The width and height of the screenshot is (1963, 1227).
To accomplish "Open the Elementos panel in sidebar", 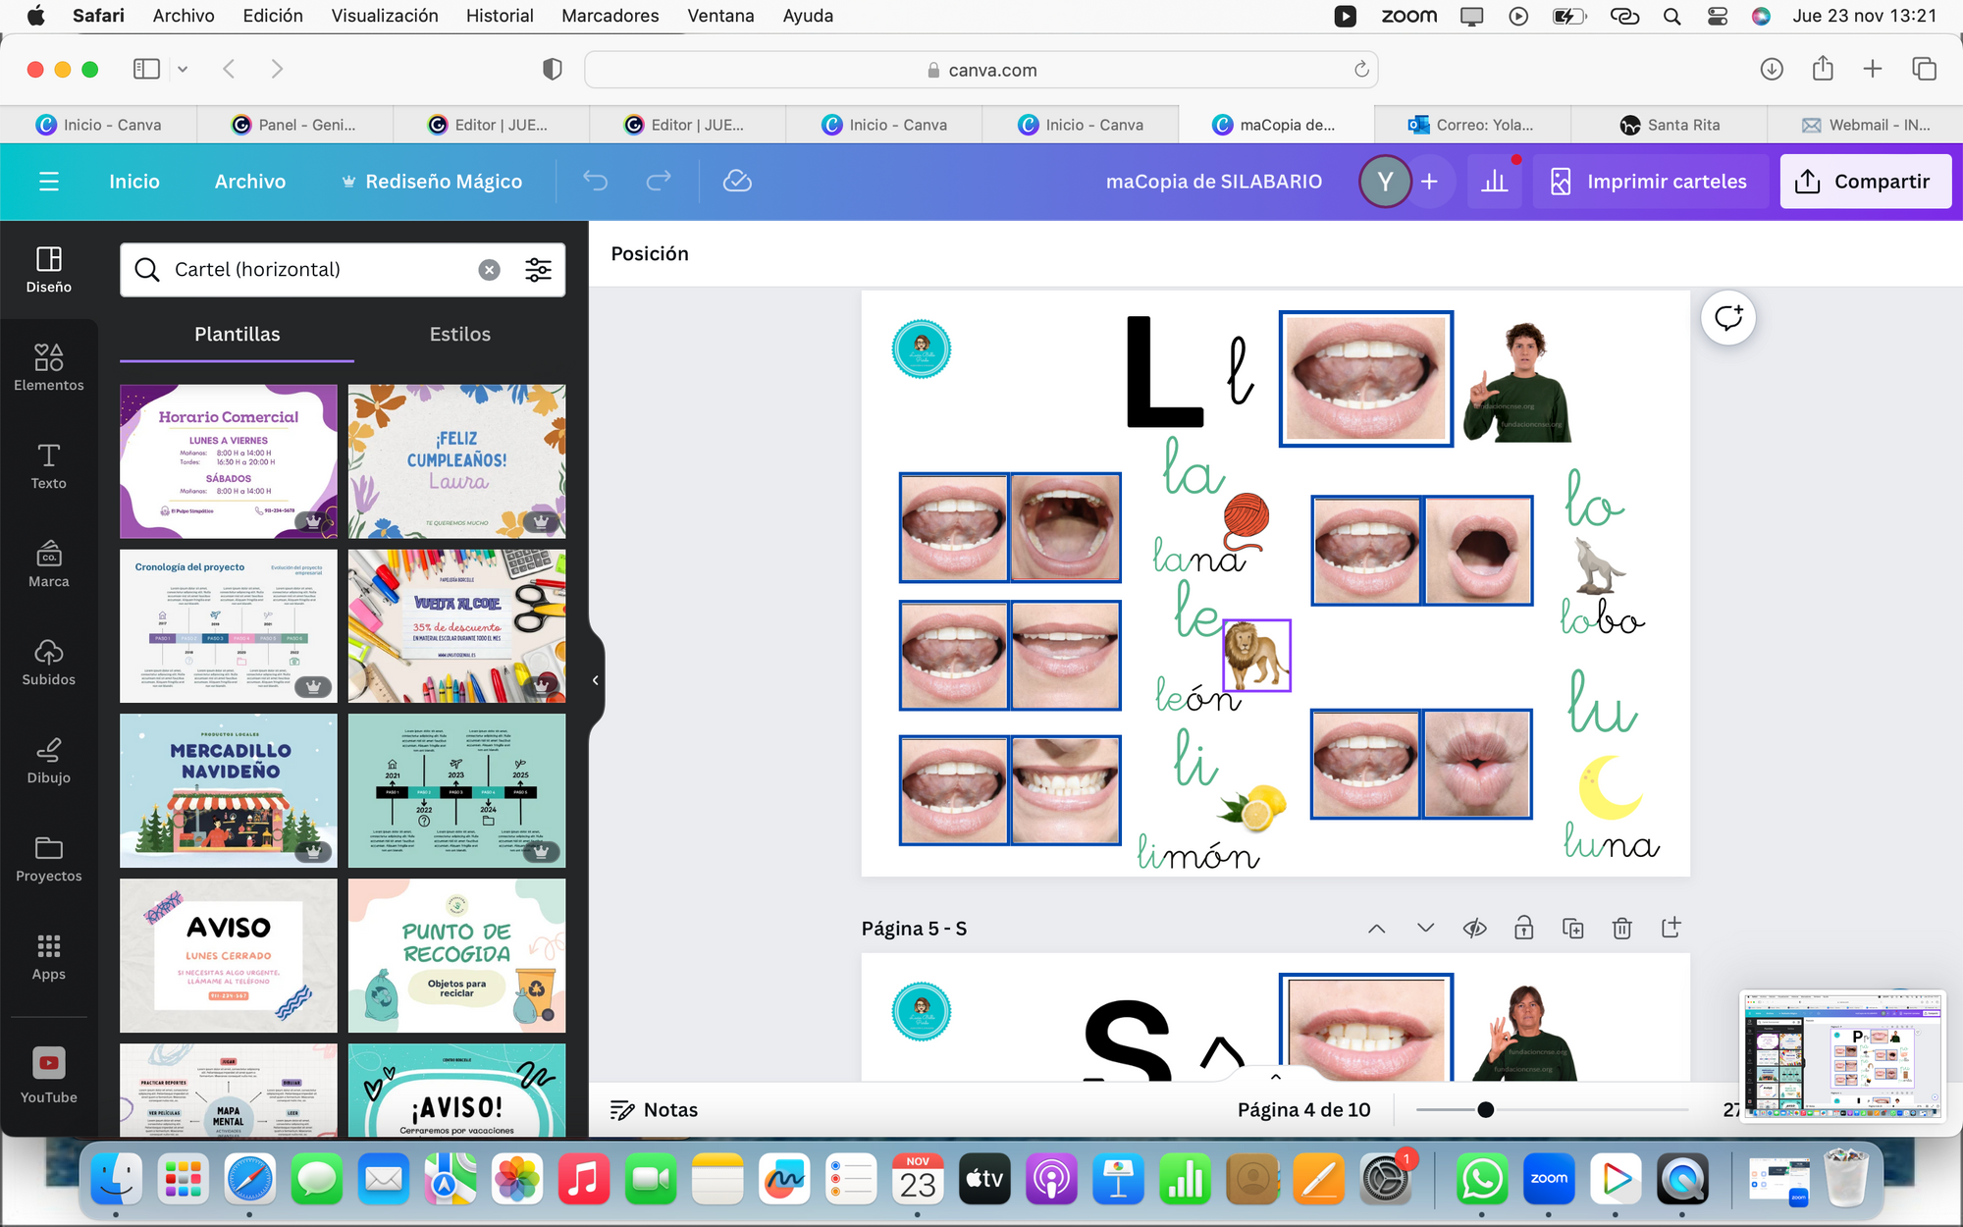I will 48,367.
